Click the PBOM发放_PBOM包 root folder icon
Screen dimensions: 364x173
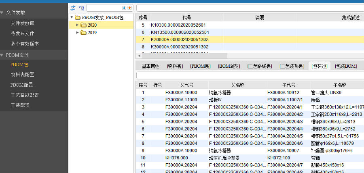click(x=78, y=17)
